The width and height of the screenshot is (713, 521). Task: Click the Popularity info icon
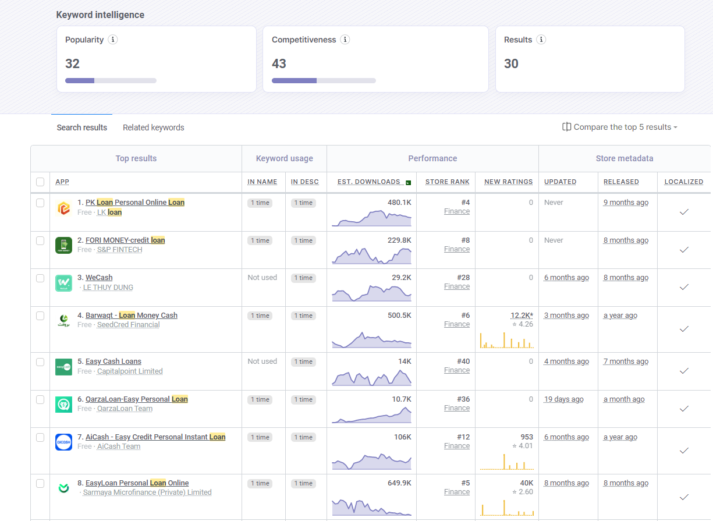coord(113,40)
